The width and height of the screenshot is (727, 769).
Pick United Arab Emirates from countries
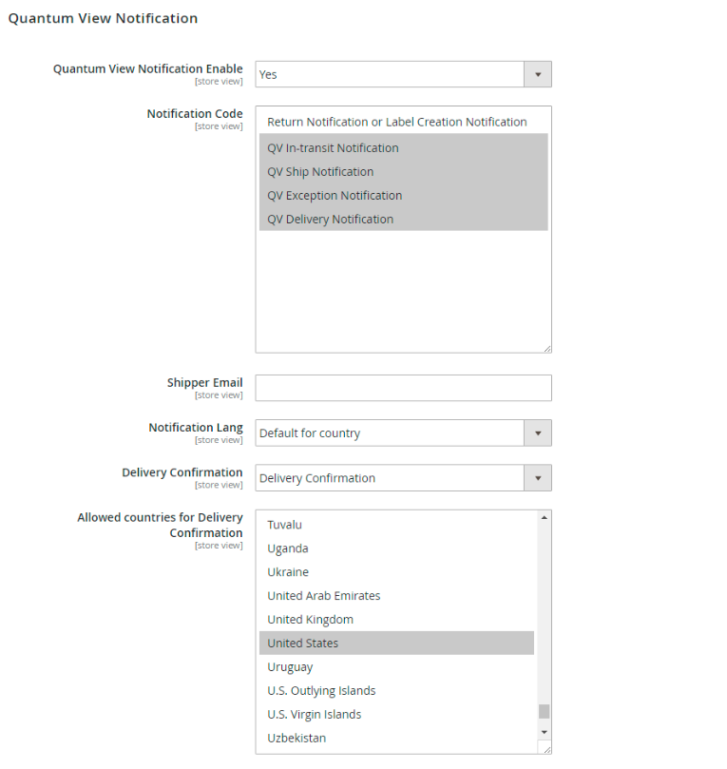point(323,596)
